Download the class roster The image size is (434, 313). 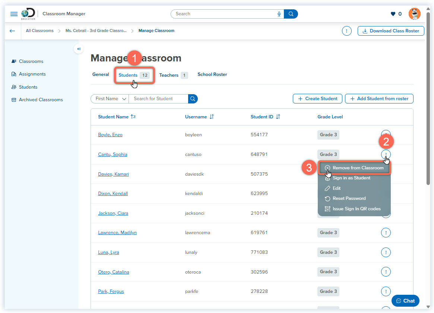[x=390, y=31]
